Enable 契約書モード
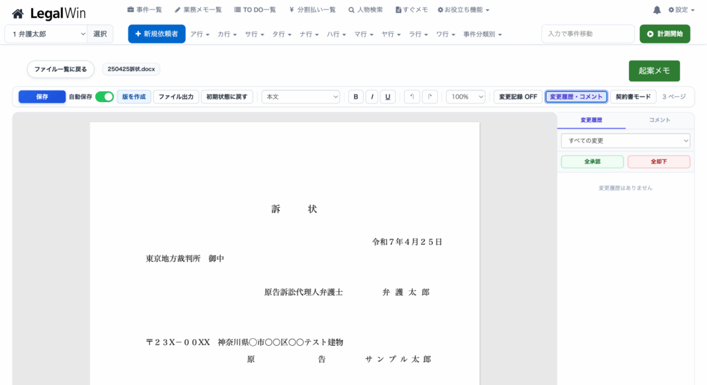Screen dimensions: 707x385 pyautogui.click(x=633, y=97)
